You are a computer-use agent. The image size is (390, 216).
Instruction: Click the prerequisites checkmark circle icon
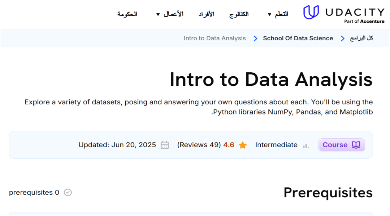(x=68, y=192)
